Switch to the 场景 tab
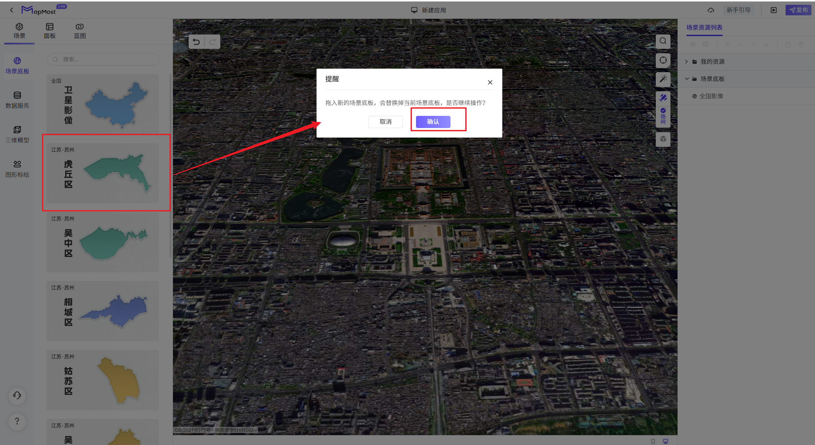815x445 pixels. [19, 31]
